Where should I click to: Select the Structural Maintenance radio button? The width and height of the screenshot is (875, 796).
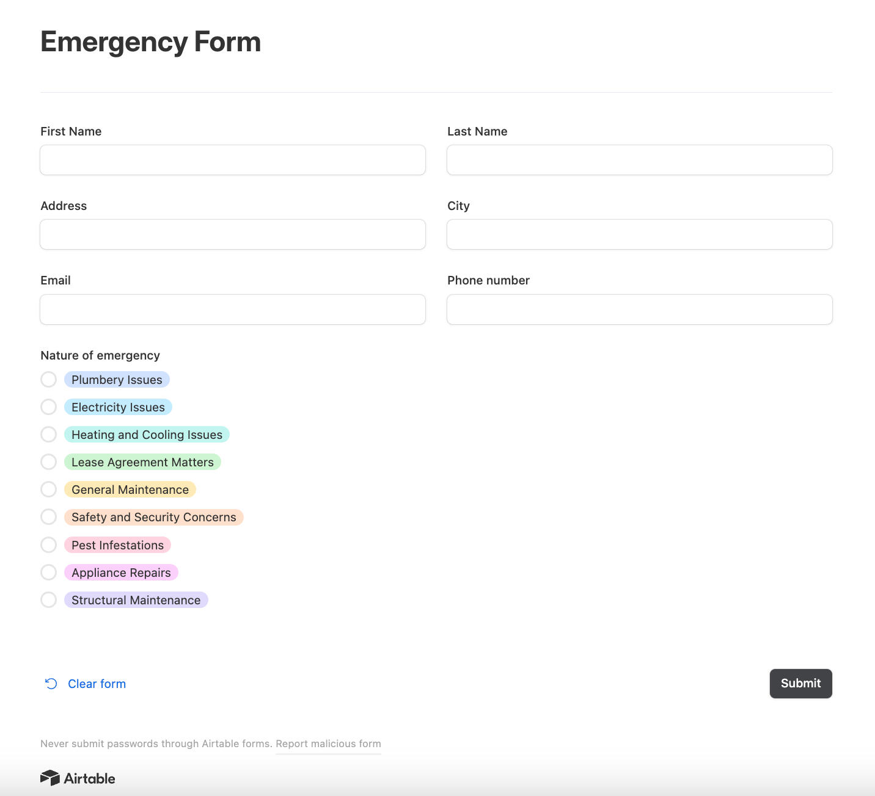49,600
